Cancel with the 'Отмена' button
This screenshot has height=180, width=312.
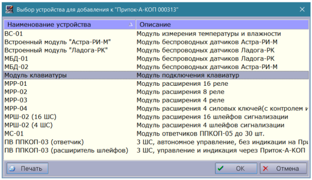(x=283, y=168)
